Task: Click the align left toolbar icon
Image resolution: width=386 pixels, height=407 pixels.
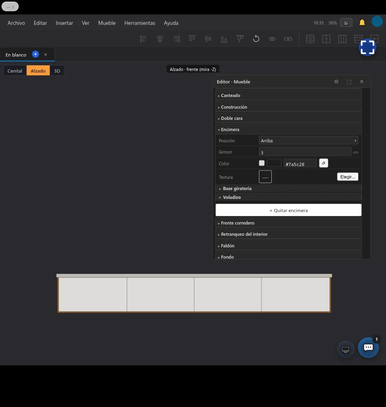Action: point(143,39)
